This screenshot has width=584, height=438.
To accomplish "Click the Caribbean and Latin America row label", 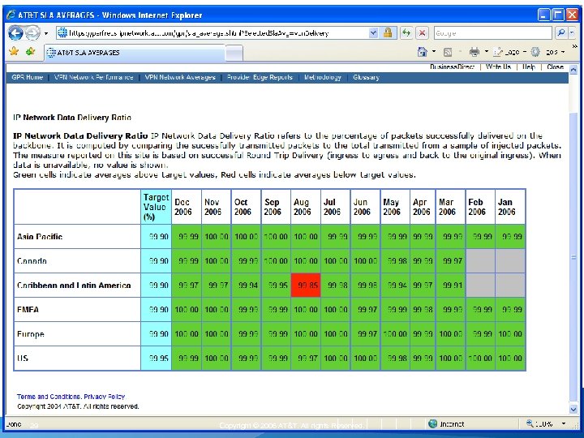I will (x=74, y=286).
